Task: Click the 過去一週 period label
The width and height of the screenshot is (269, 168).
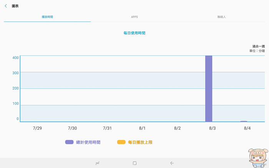Action: click(259, 47)
